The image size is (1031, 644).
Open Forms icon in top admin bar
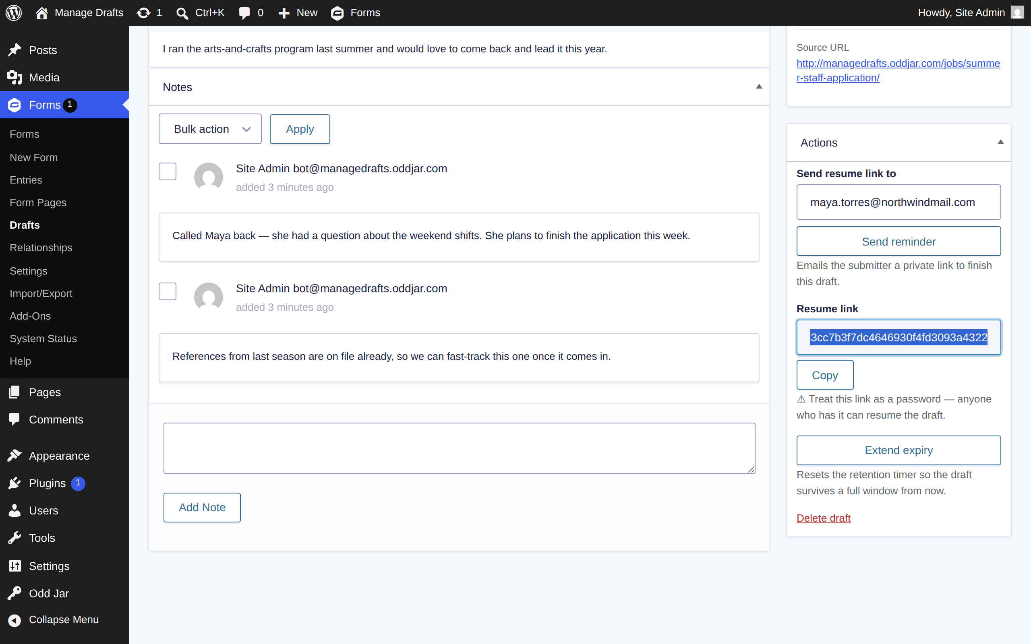[337, 13]
